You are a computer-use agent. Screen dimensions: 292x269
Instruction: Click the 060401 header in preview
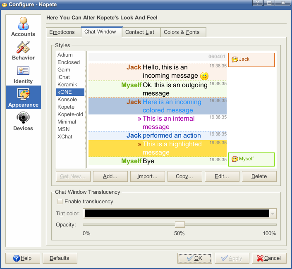[217, 57]
